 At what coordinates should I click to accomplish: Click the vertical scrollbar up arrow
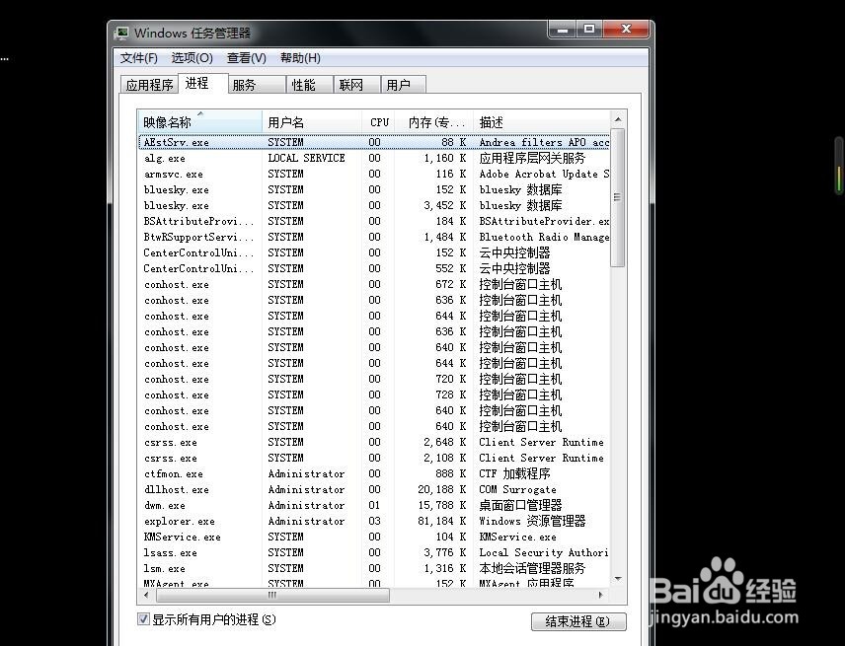point(618,119)
